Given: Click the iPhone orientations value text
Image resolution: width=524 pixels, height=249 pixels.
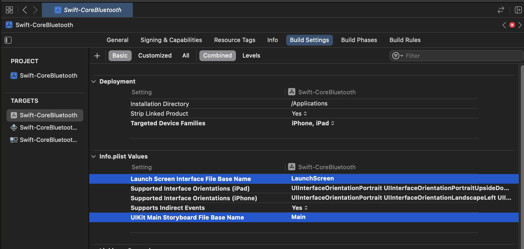Looking at the screenshot, I should click(401, 198).
